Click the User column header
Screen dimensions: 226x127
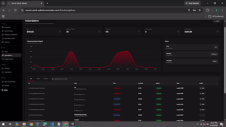pyautogui.click(x=76, y=83)
